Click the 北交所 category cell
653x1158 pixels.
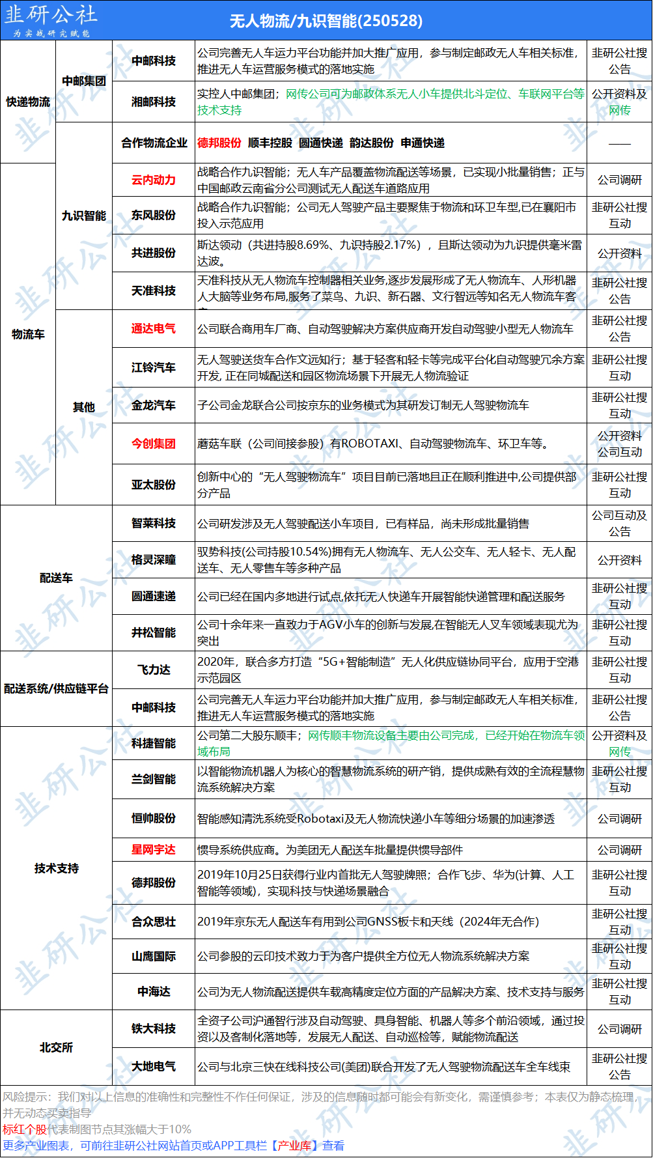[x=56, y=1047]
